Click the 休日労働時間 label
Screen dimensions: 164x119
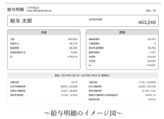[95, 86]
